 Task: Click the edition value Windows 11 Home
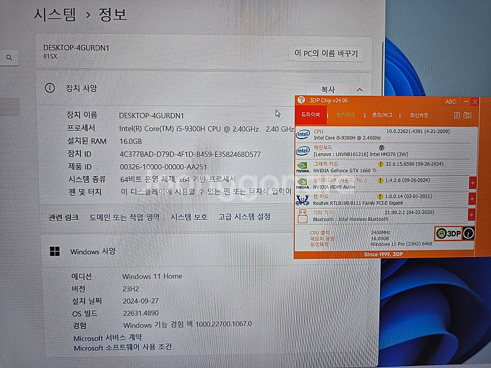pos(152,277)
